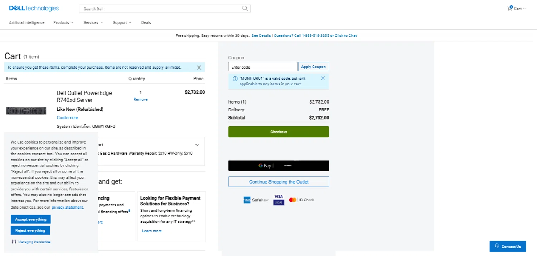Click the Contact Us headset icon
537x256 pixels.
(x=497, y=246)
